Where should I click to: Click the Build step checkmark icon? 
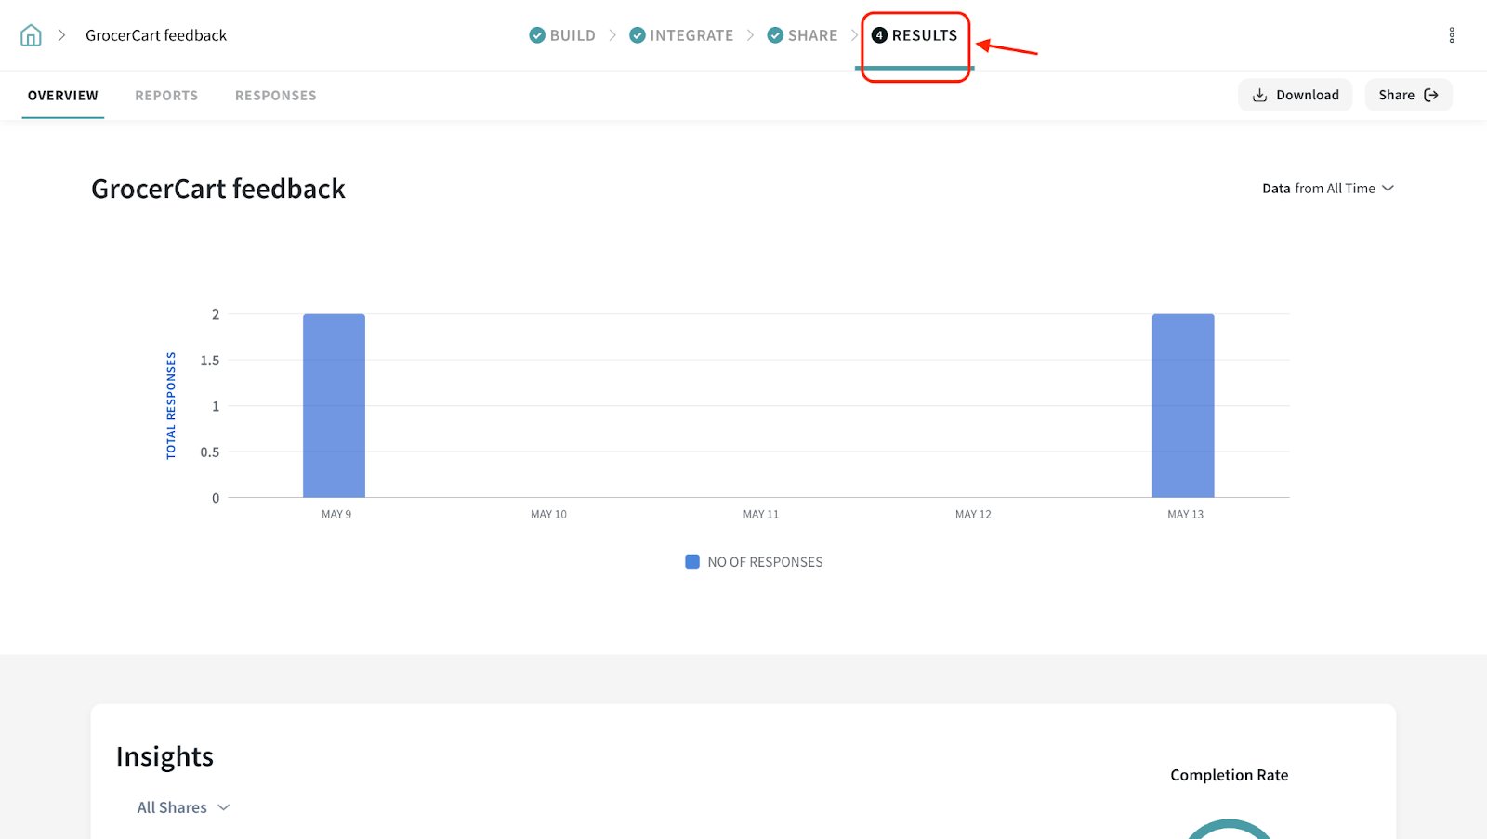pos(537,35)
